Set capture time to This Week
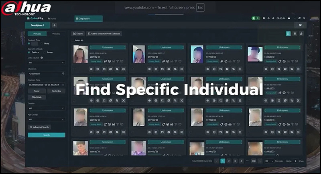 click(x=37, y=97)
